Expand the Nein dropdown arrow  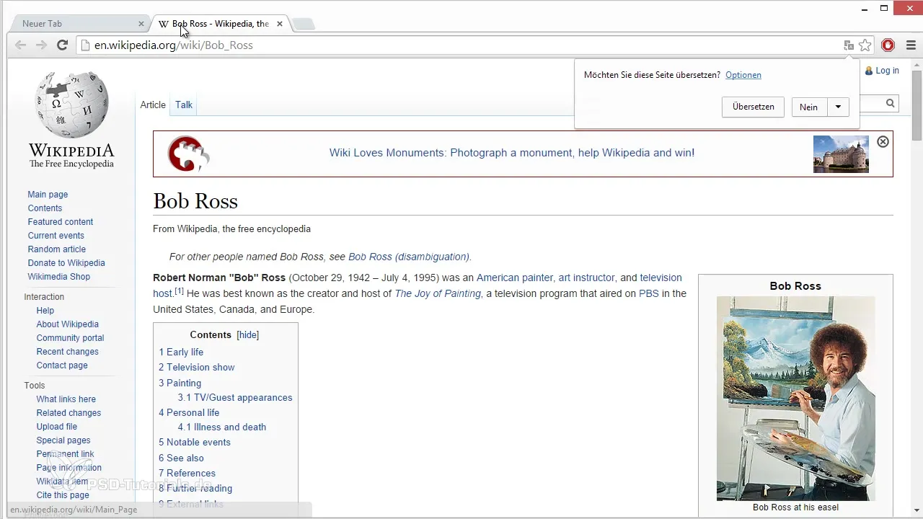[x=838, y=107]
